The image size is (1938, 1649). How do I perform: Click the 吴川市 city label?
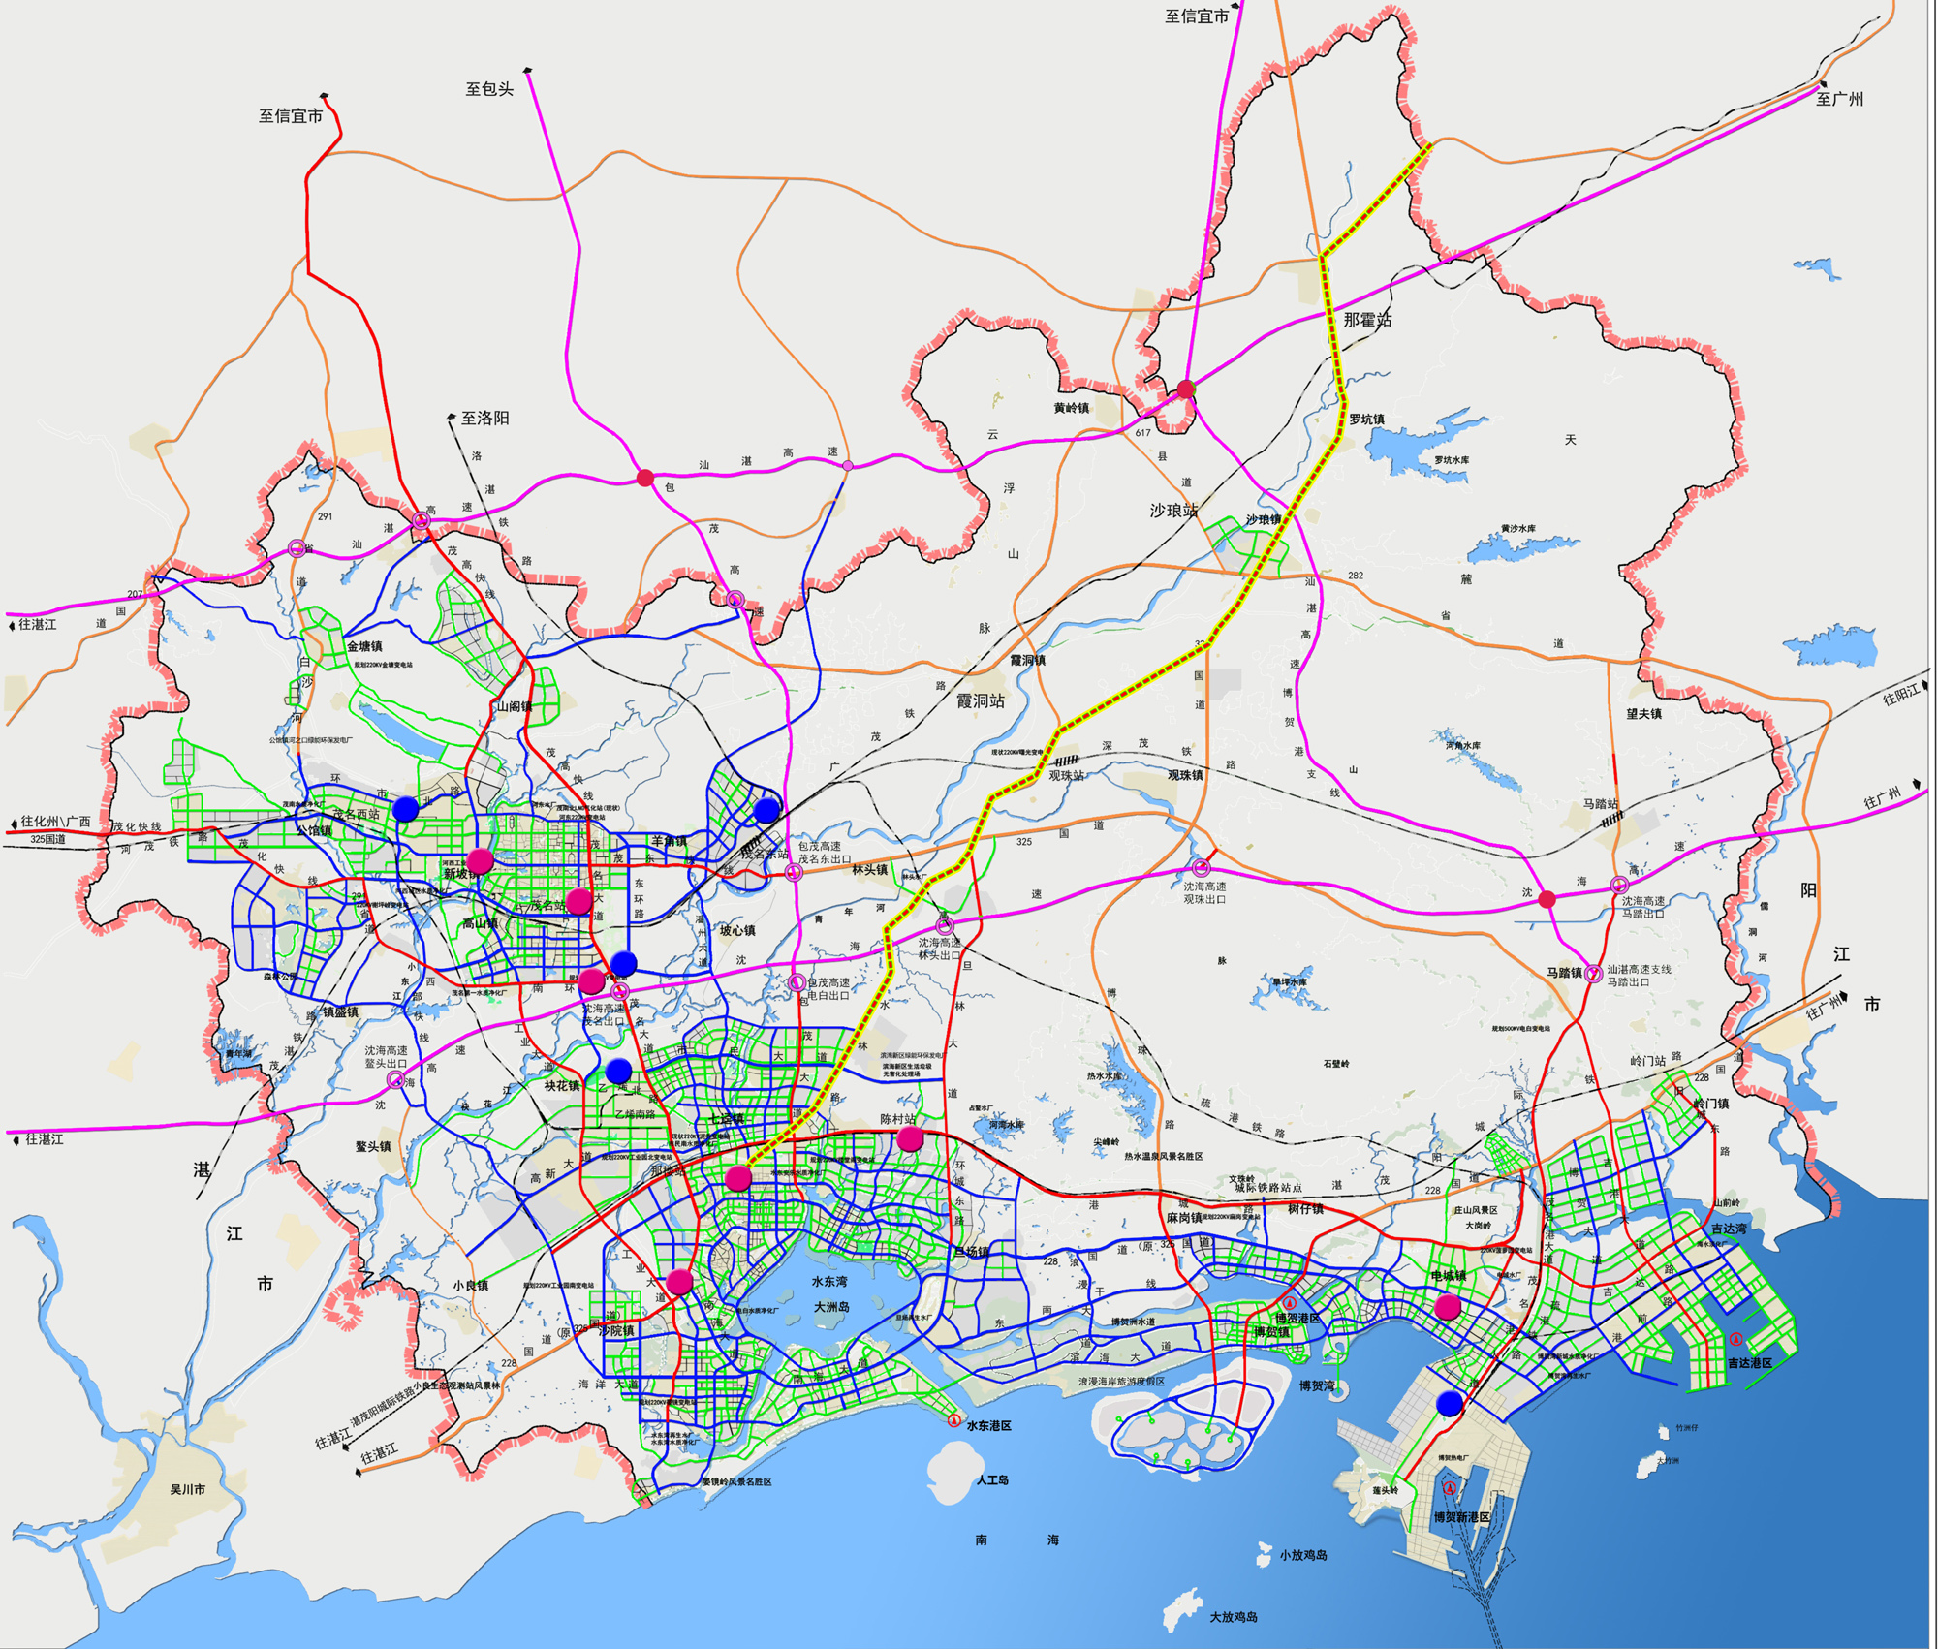tap(187, 1489)
